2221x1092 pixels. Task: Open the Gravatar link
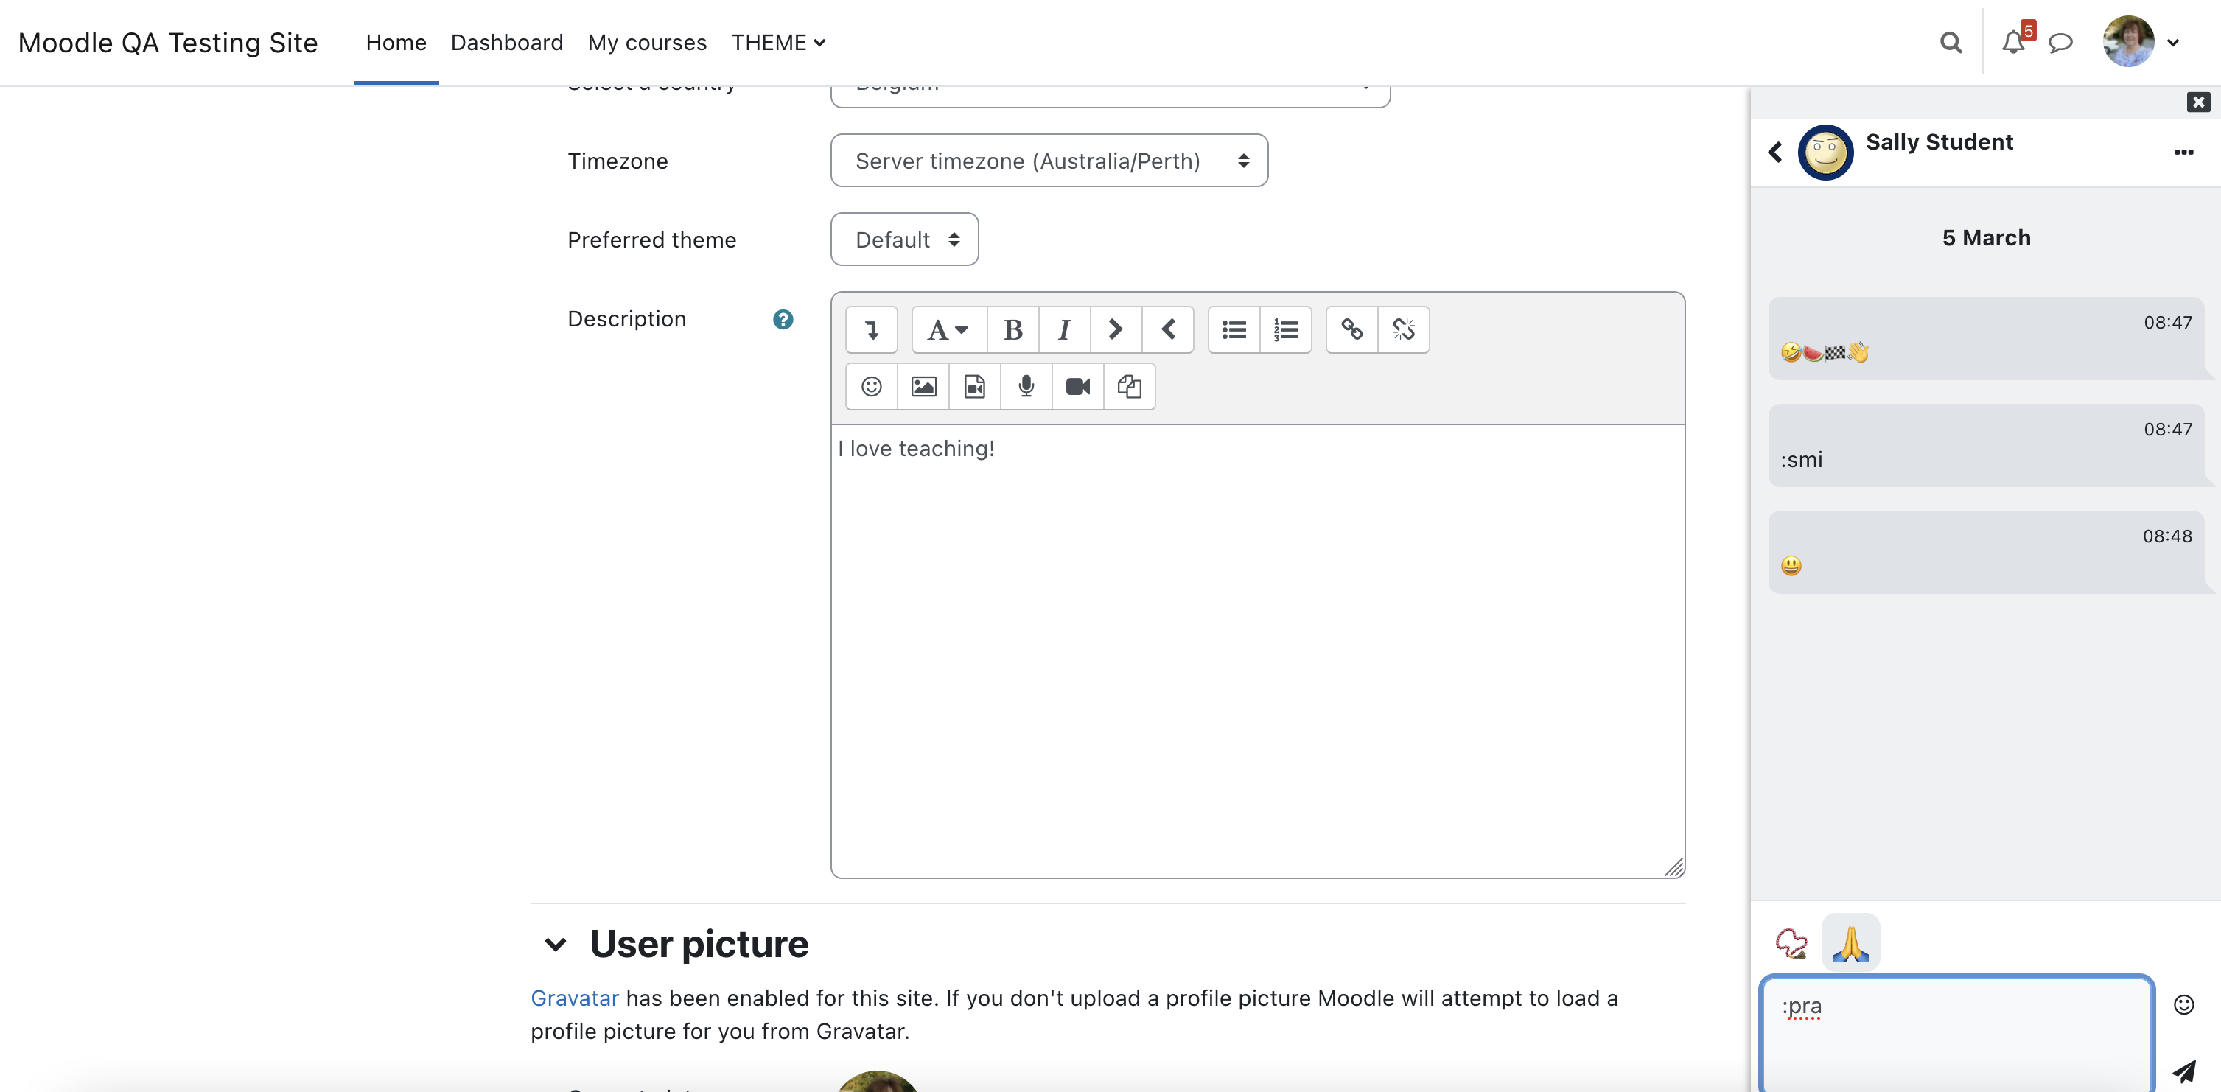tap(575, 998)
